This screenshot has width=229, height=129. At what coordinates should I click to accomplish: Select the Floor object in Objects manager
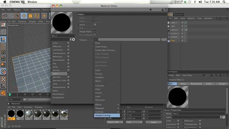tap(172, 40)
